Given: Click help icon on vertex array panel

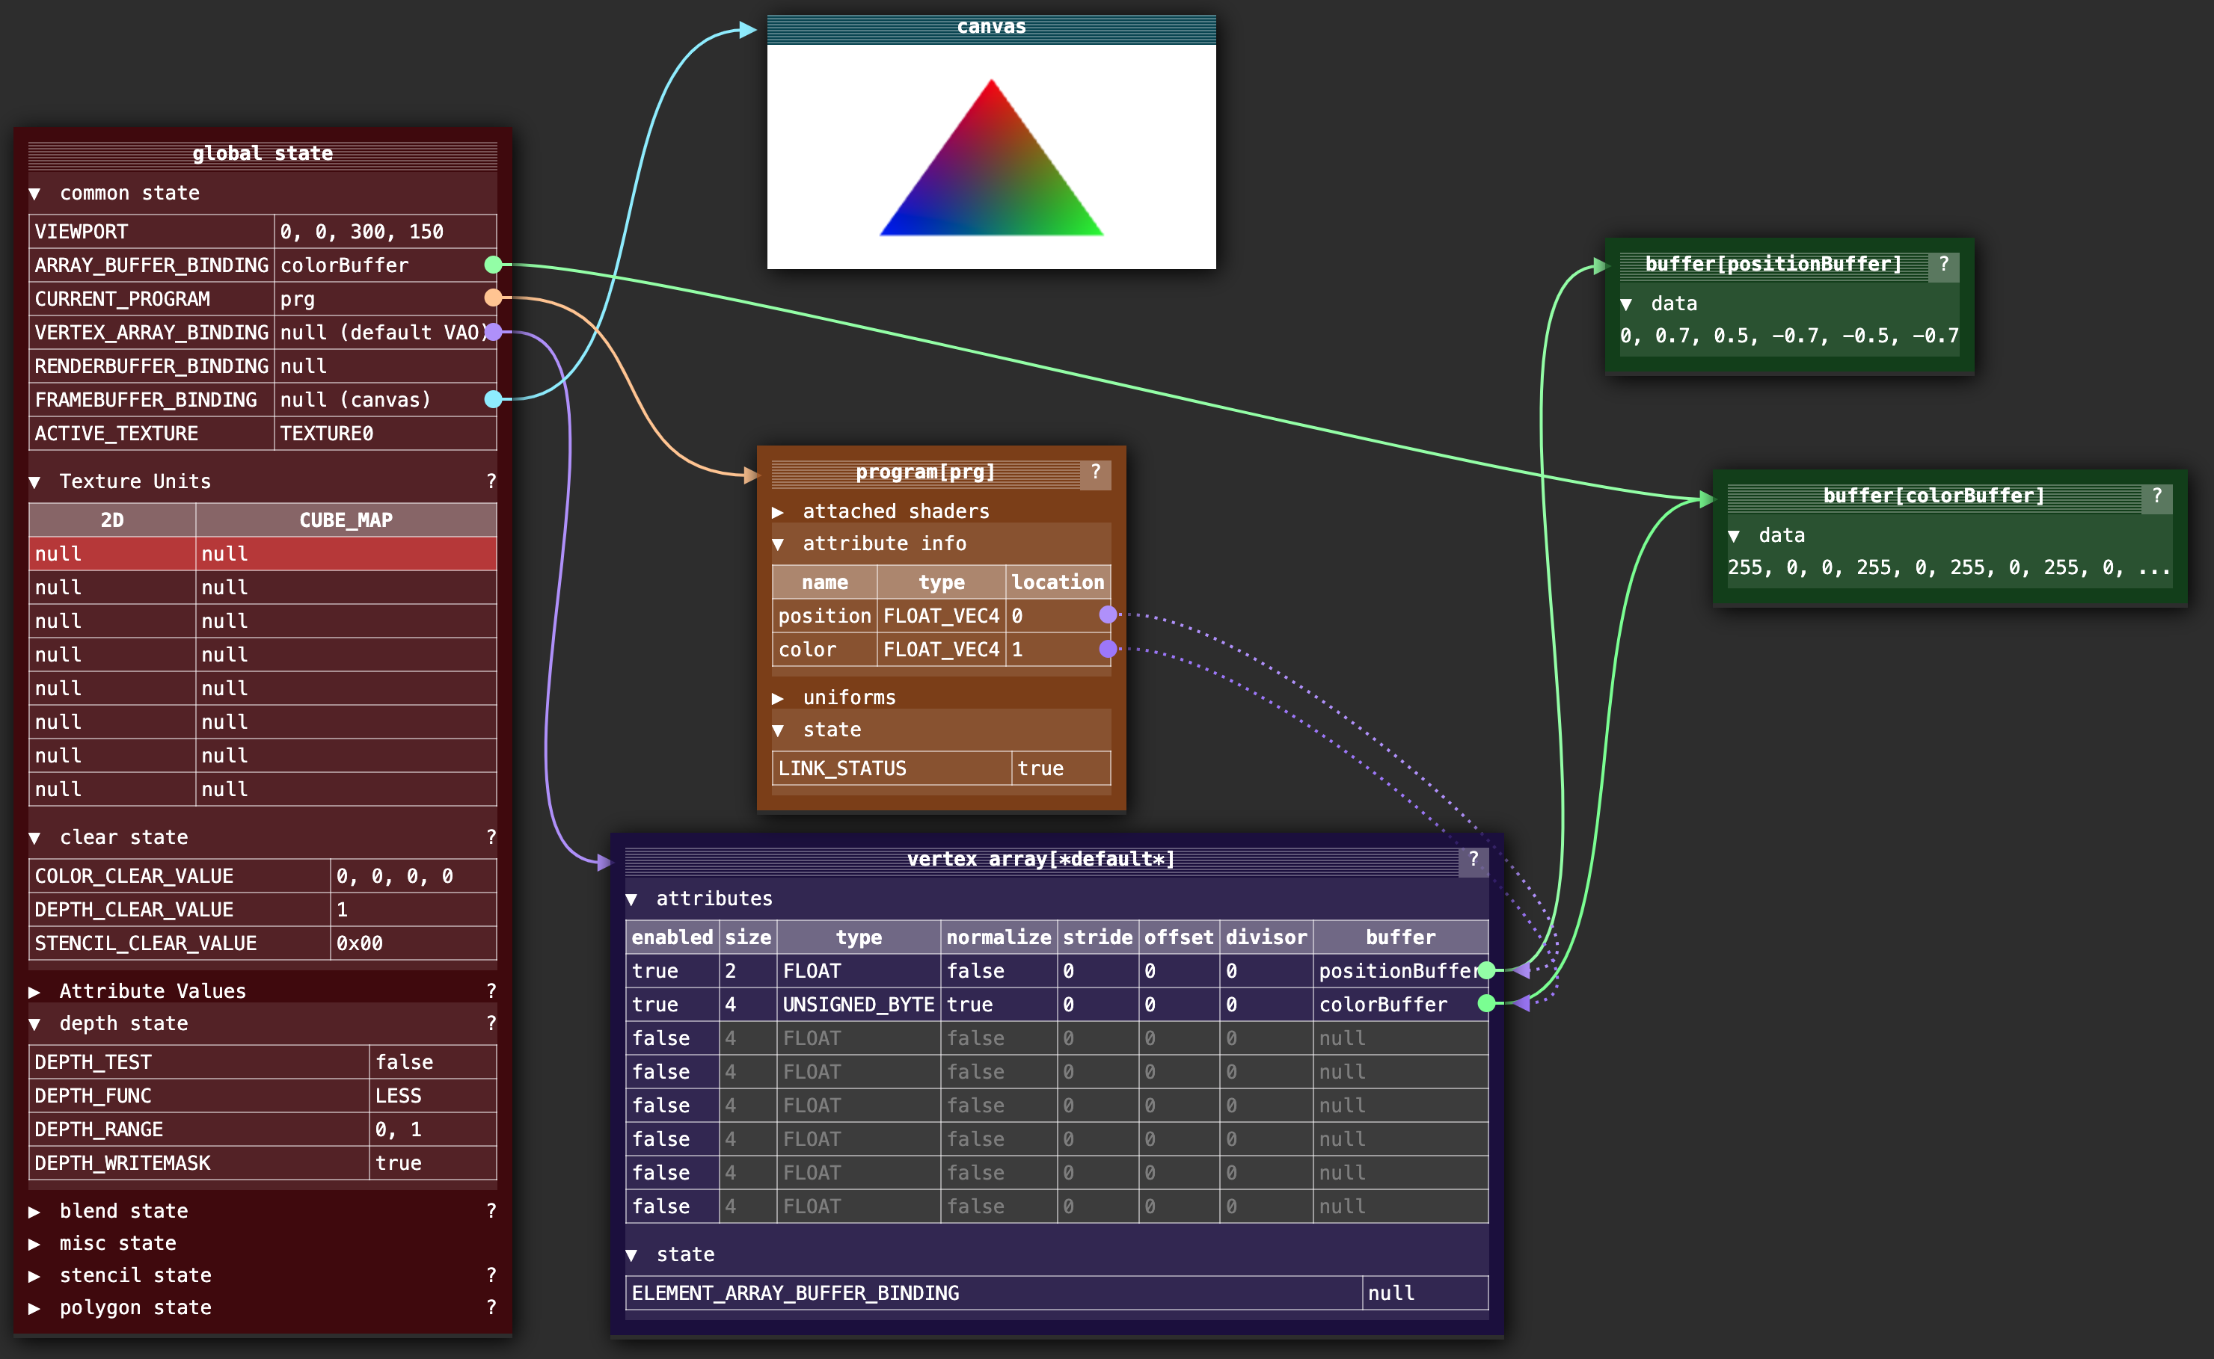Looking at the screenshot, I should tap(1473, 860).
